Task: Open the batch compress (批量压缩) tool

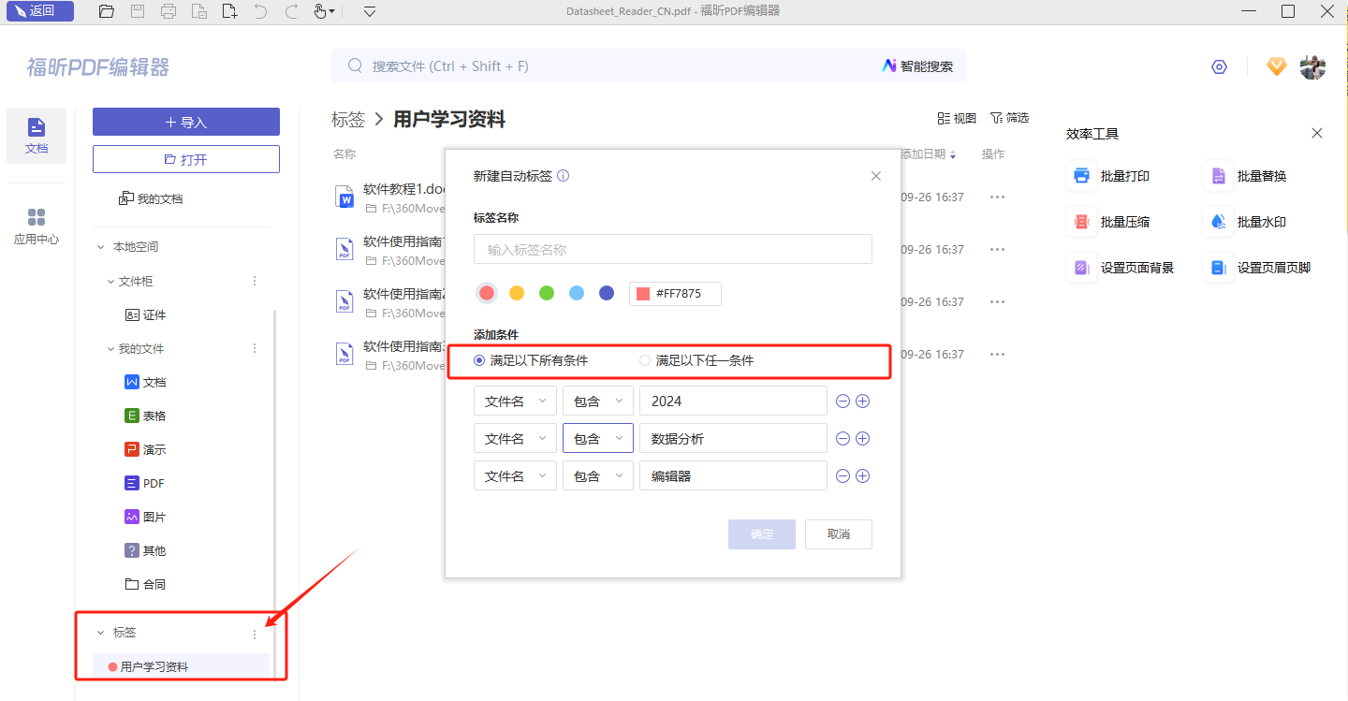Action: coord(1081,222)
